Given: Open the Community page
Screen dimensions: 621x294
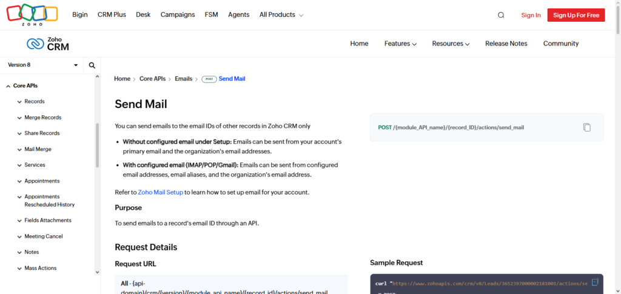Looking at the screenshot, I should click(x=561, y=44).
